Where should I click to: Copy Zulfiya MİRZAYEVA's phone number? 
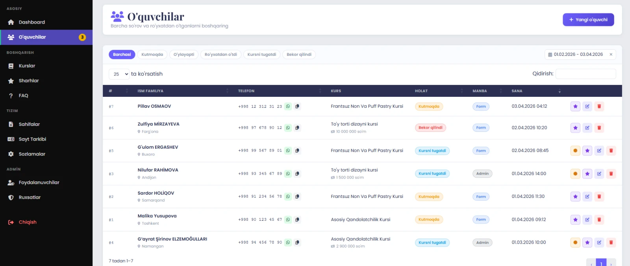pos(297,127)
